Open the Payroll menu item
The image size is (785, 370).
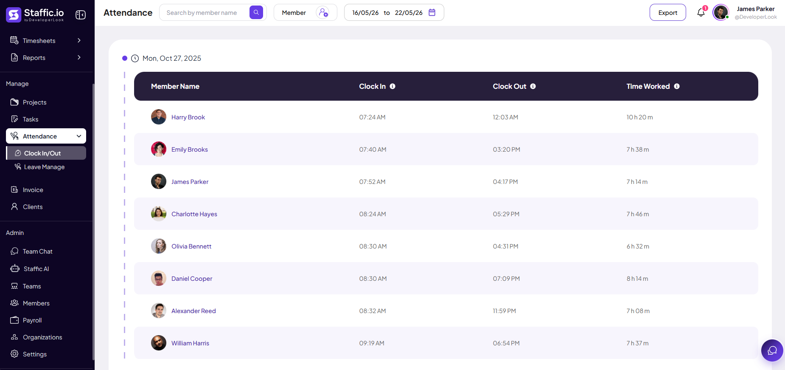(32, 320)
